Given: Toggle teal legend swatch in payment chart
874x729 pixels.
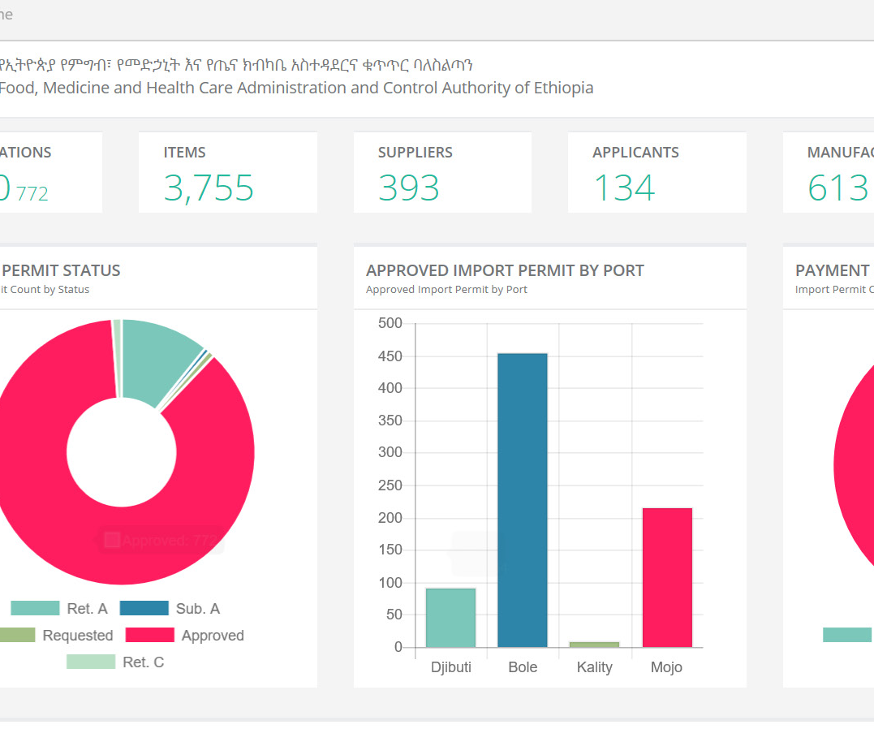Looking at the screenshot, I should 847,635.
